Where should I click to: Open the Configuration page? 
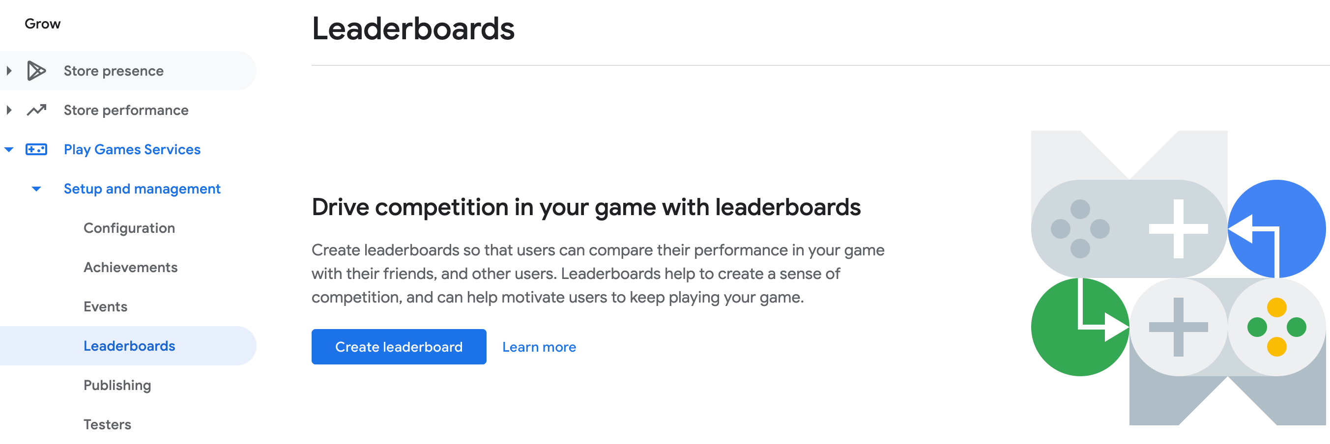coord(129,227)
